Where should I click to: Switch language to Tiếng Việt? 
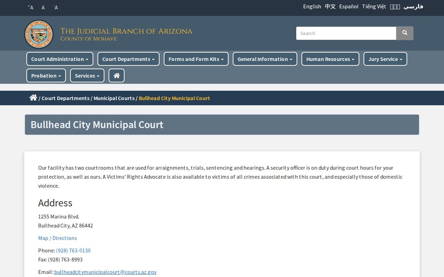(374, 6)
